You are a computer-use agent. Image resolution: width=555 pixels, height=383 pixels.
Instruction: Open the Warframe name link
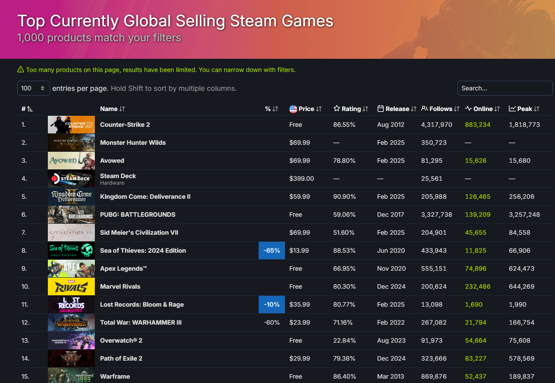pos(115,376)
